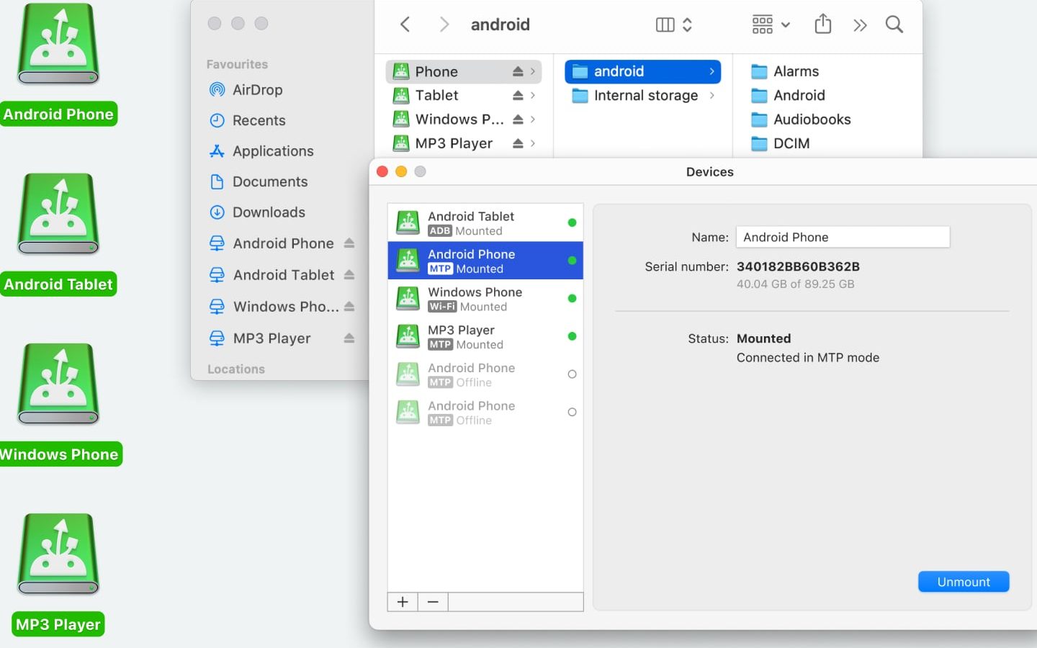1037x648 pixels.
Task: Select the android folder in Finder
Action: (642, 71)
